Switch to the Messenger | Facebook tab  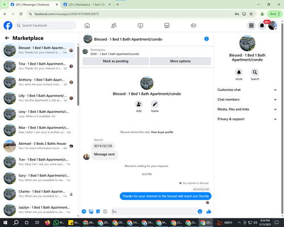(35, 5)
